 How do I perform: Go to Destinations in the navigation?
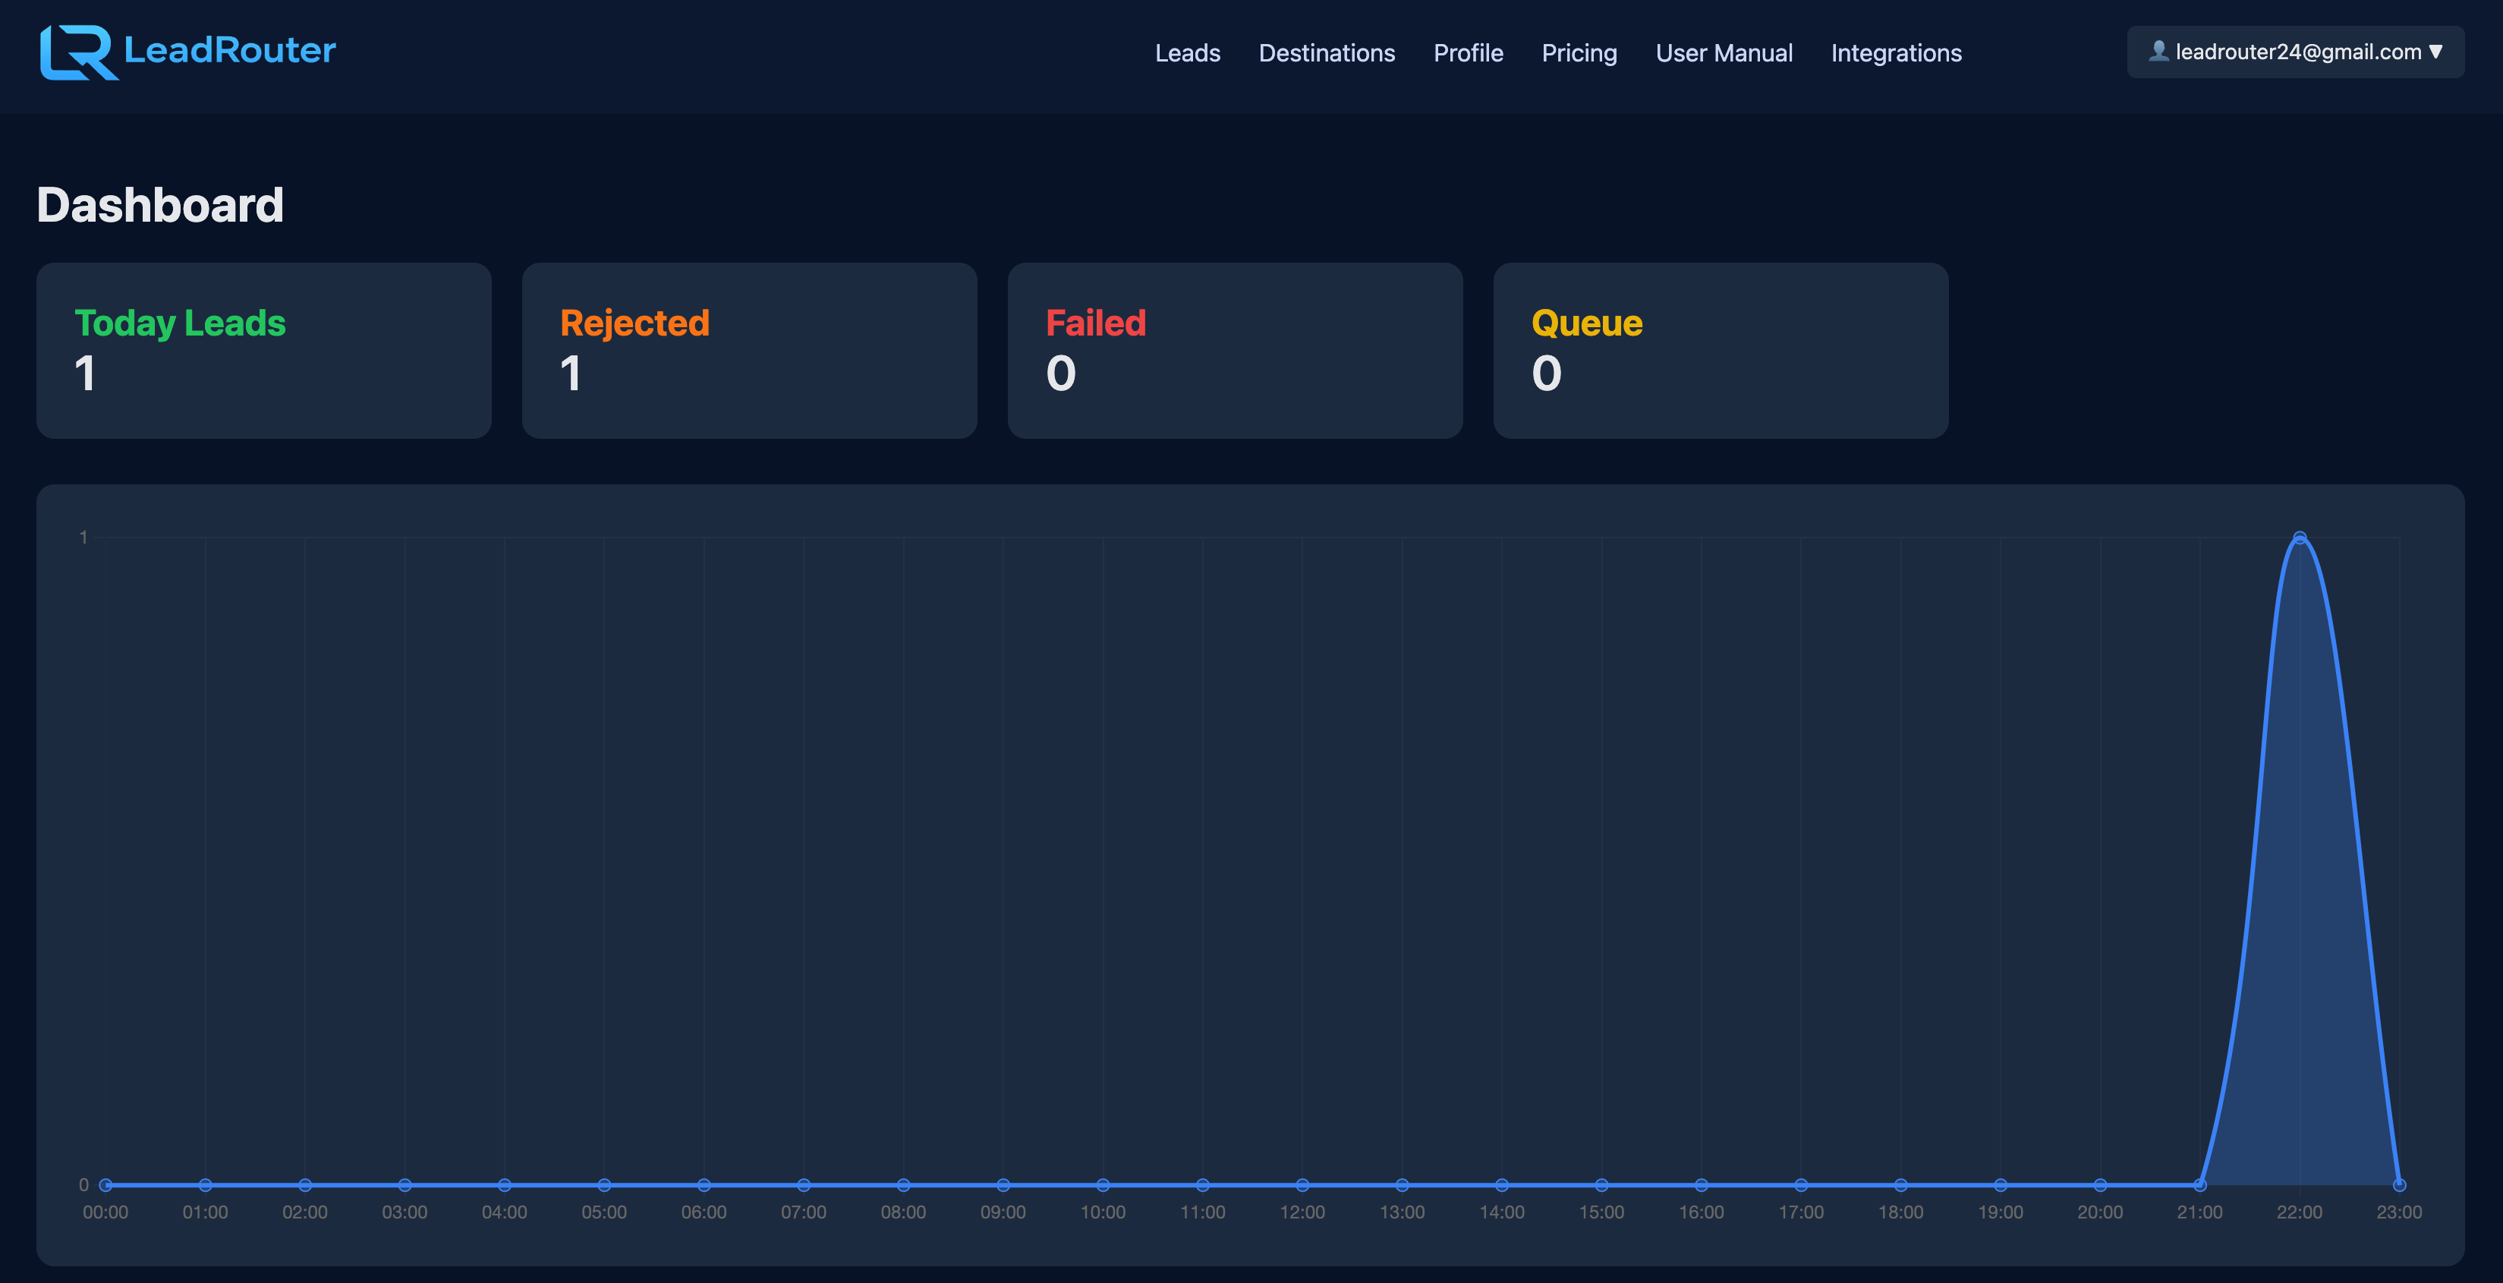1327,52
